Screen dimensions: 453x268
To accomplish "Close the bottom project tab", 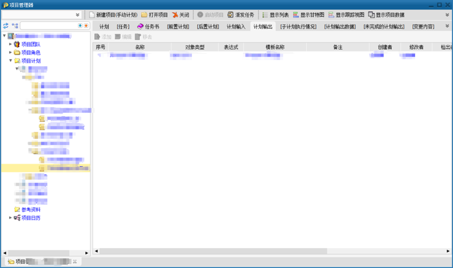I will pyautogui.click(x=75, y=262).
